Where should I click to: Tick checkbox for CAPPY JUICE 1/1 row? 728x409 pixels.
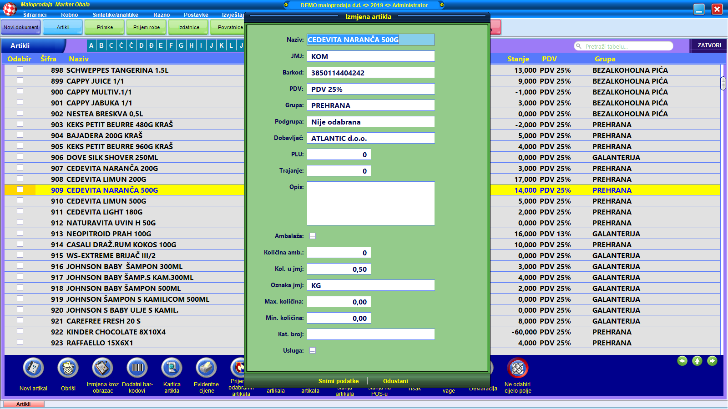click(x=20, y=80)
